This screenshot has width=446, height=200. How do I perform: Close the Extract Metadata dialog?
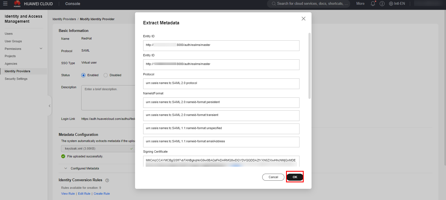tap(303, 19)
